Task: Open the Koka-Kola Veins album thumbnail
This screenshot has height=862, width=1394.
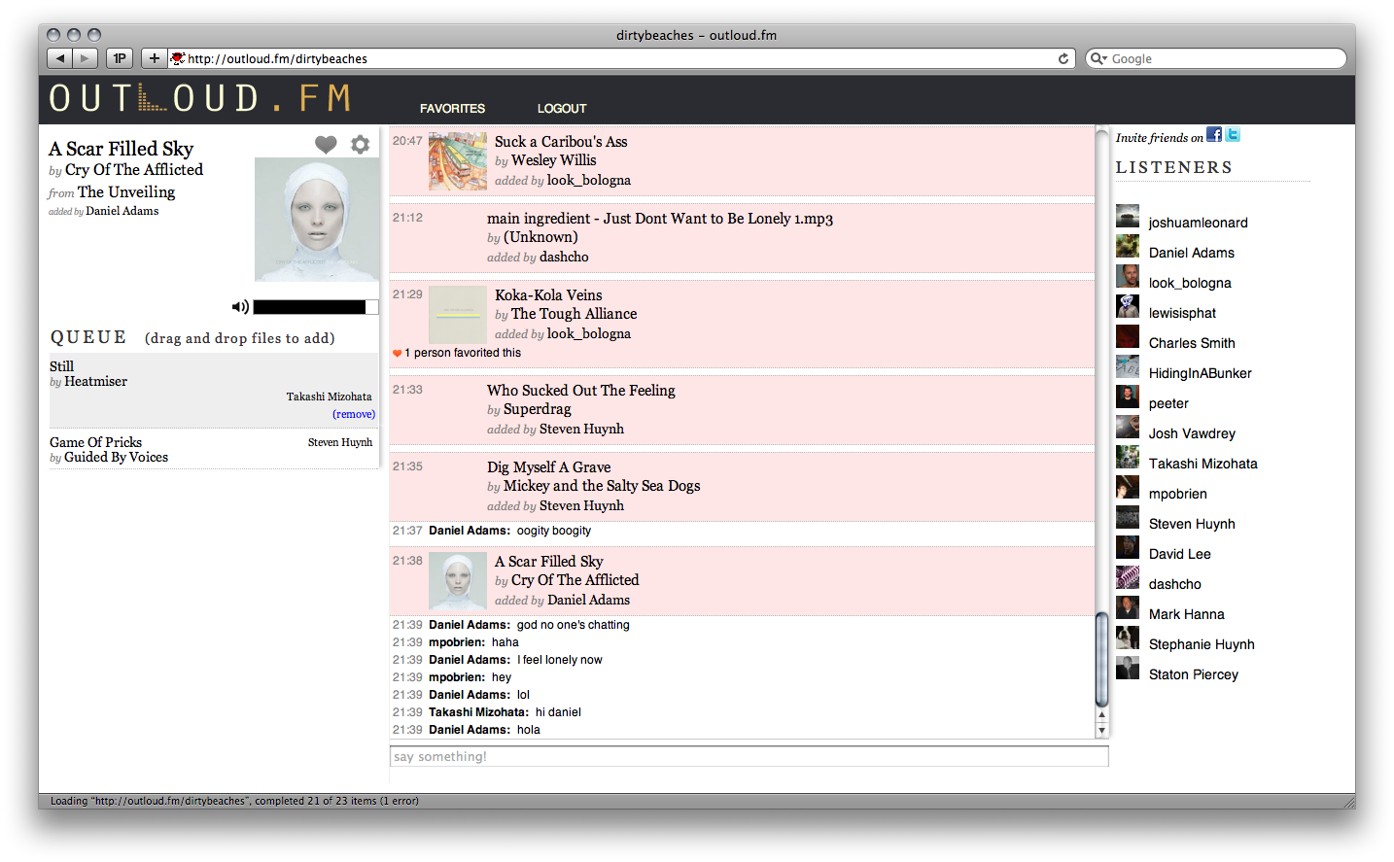Action: 458,314
